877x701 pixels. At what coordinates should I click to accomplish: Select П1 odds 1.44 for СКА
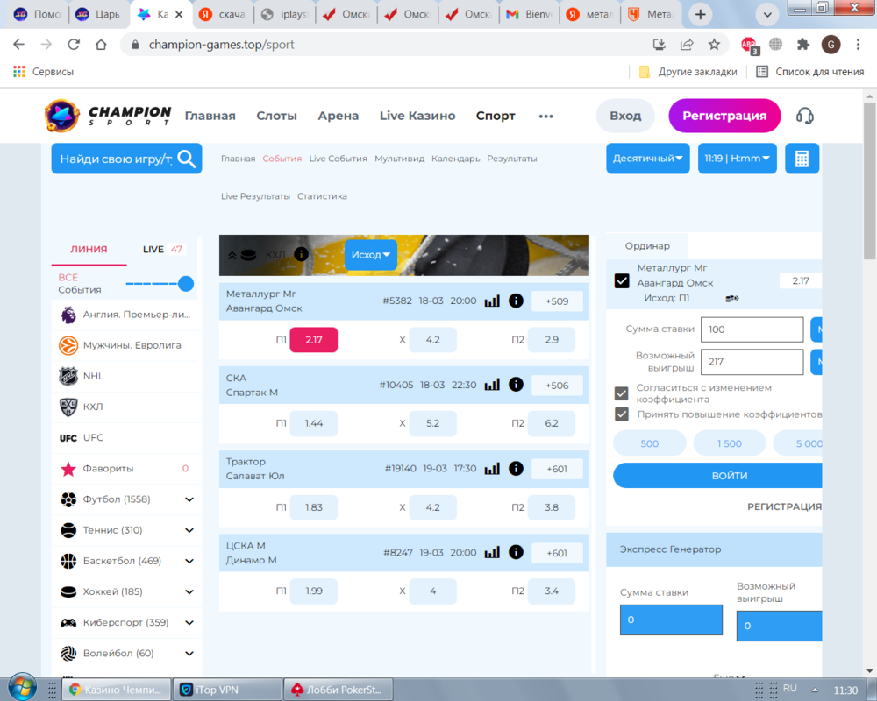pyautogui.click(x=314, y=424)
